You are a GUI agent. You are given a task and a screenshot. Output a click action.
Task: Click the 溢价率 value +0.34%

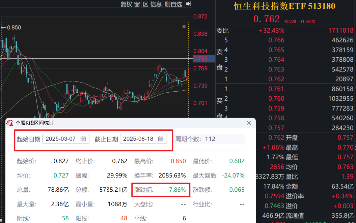(x=343, y=196)
